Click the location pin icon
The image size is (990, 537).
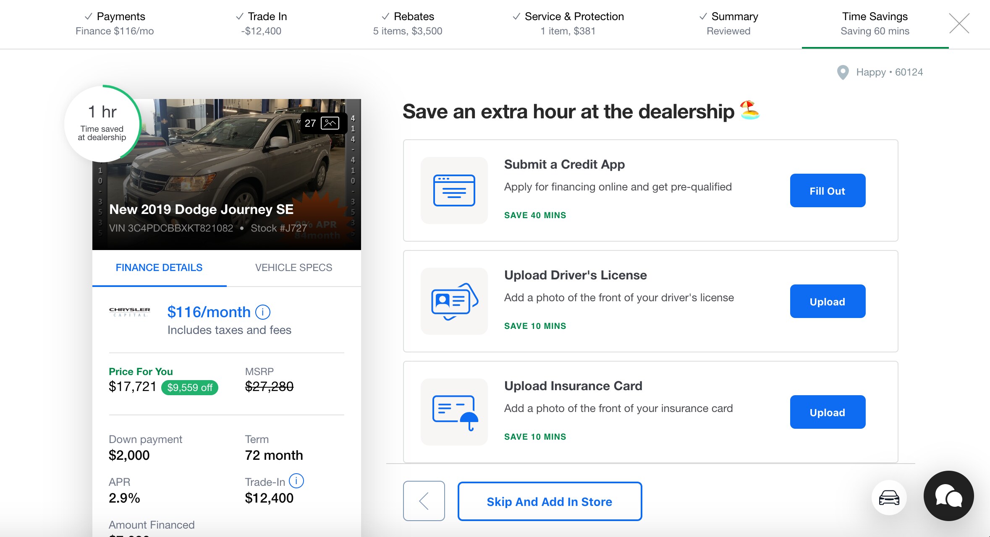coord(843,72)
